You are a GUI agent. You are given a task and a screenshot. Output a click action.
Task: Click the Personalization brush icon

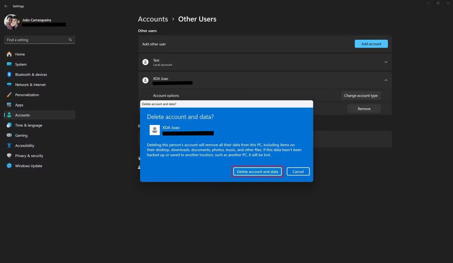pos(9,95)
